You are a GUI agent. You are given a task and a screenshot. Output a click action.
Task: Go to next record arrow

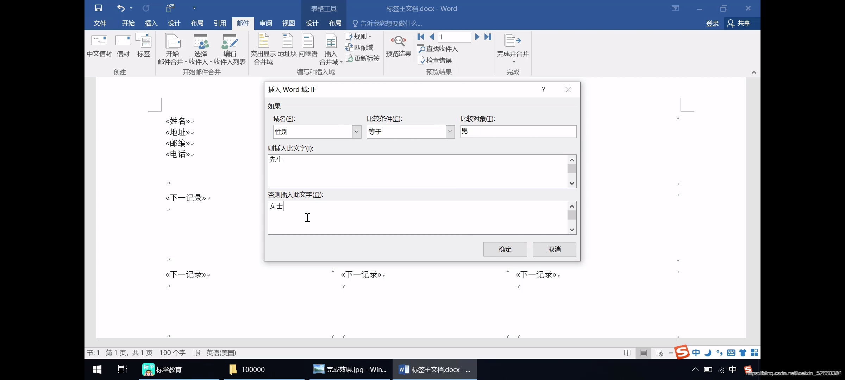tap(477, 37)
